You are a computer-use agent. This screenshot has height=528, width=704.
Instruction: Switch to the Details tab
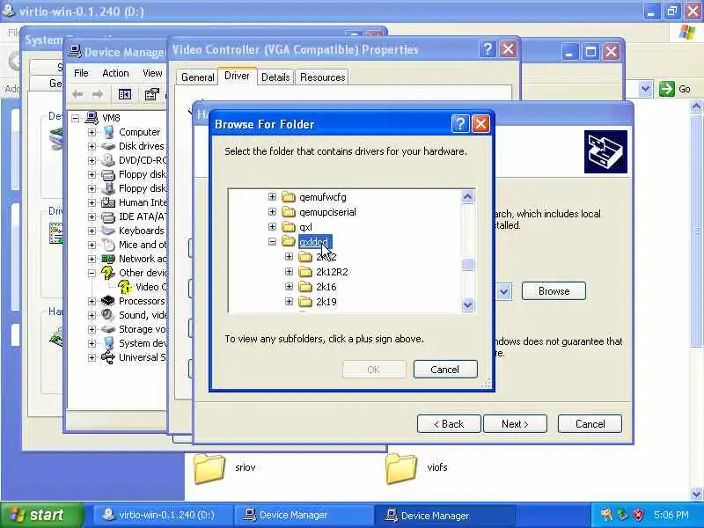(x=275, y=77)
